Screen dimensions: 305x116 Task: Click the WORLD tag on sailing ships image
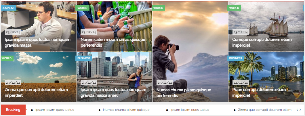pos(234,8)
